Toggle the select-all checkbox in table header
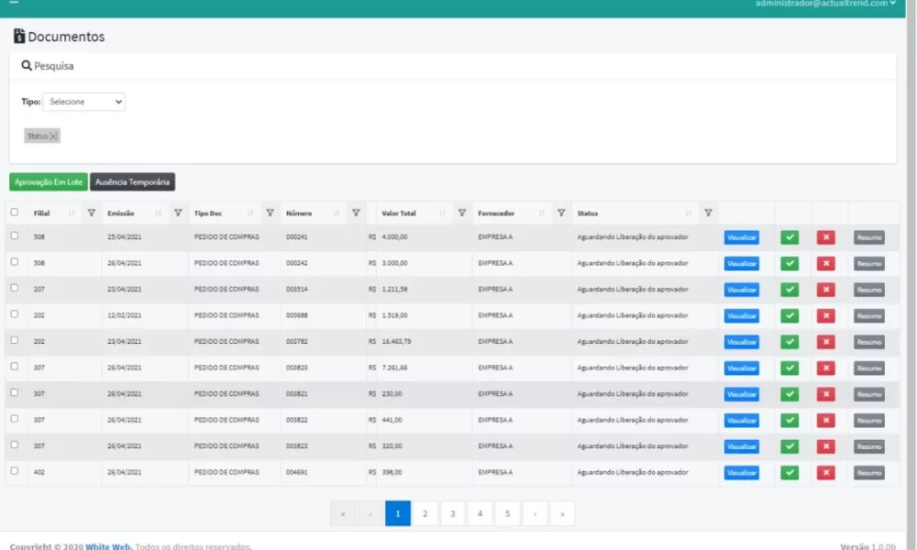917x550 pixels. 15,212
